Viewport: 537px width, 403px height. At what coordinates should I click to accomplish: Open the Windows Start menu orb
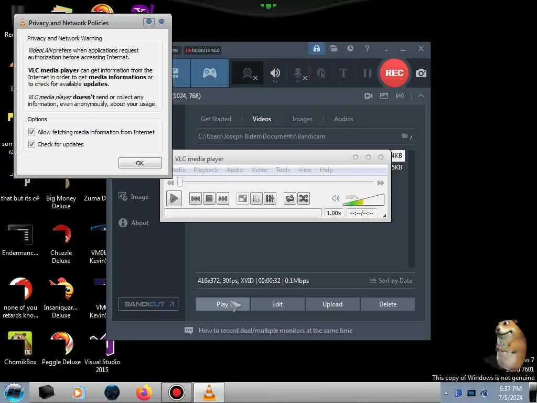14,393
